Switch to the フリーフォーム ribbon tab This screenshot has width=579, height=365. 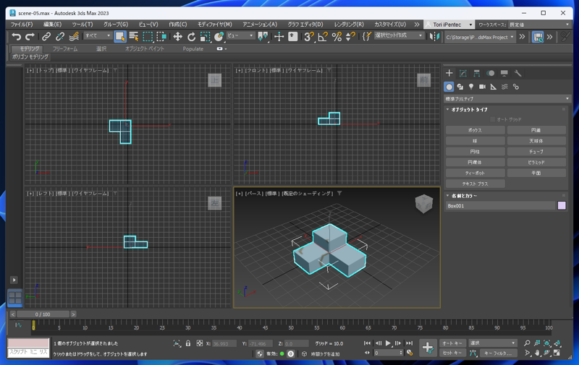pos(65,49)
